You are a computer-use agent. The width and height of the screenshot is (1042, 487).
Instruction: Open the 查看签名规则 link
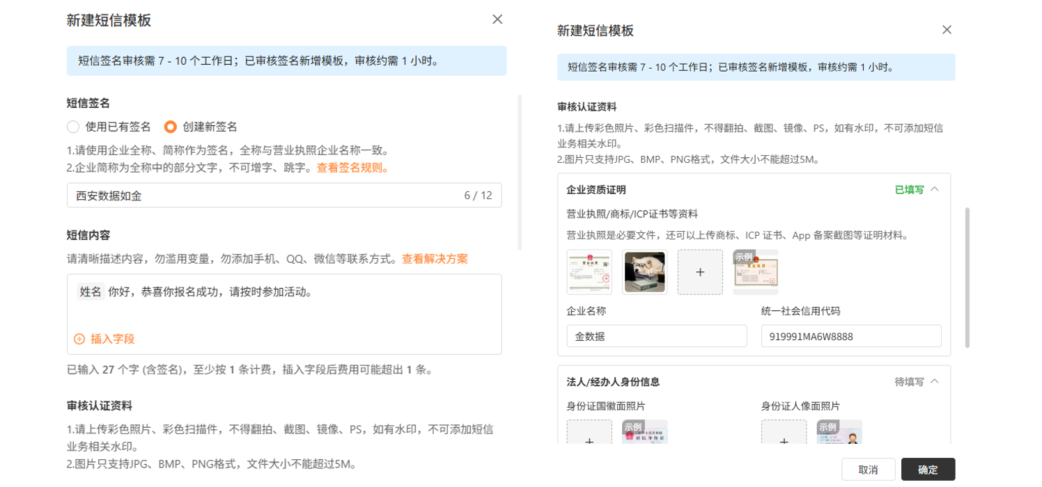coord(352,168)
